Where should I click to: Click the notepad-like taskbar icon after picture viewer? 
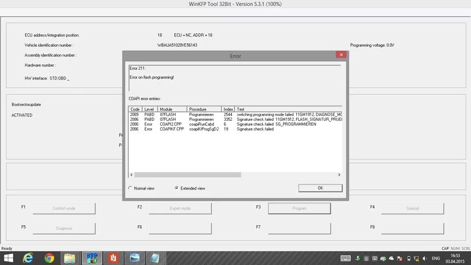[x=155, y=258]
